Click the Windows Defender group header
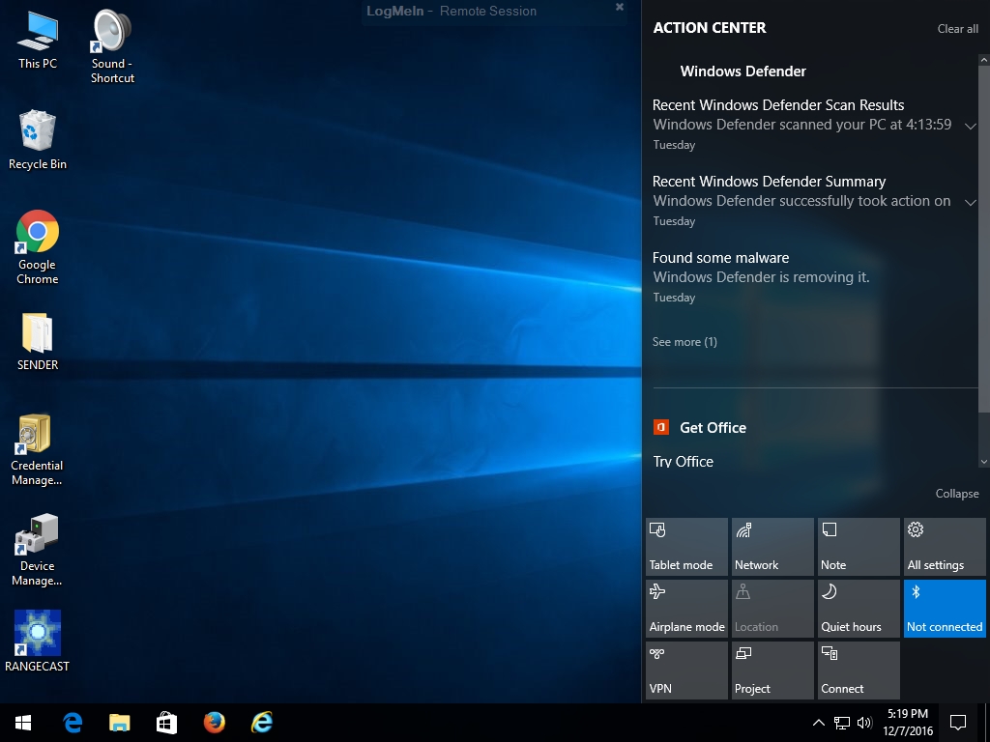Screen dimensions: 990x742 pos(742,71)
